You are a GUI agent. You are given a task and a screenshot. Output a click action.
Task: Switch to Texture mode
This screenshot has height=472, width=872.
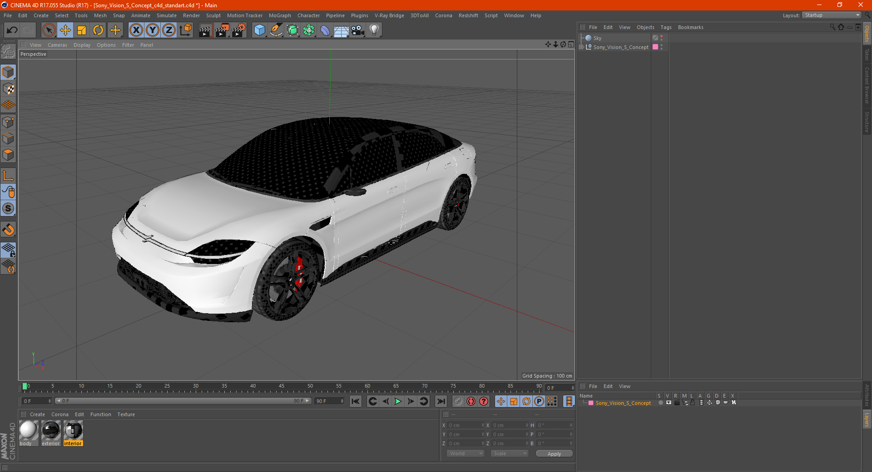pos(8,89)
